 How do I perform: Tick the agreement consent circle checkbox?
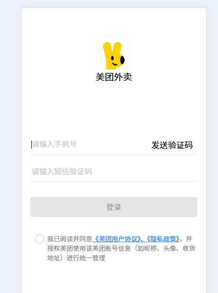tap(39, 239)
